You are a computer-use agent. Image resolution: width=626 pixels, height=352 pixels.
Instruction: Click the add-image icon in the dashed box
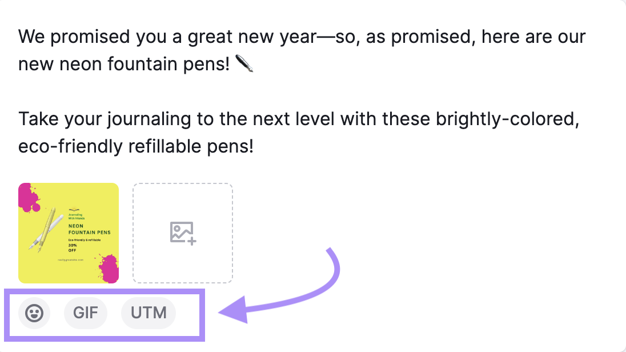pos(183,233)
